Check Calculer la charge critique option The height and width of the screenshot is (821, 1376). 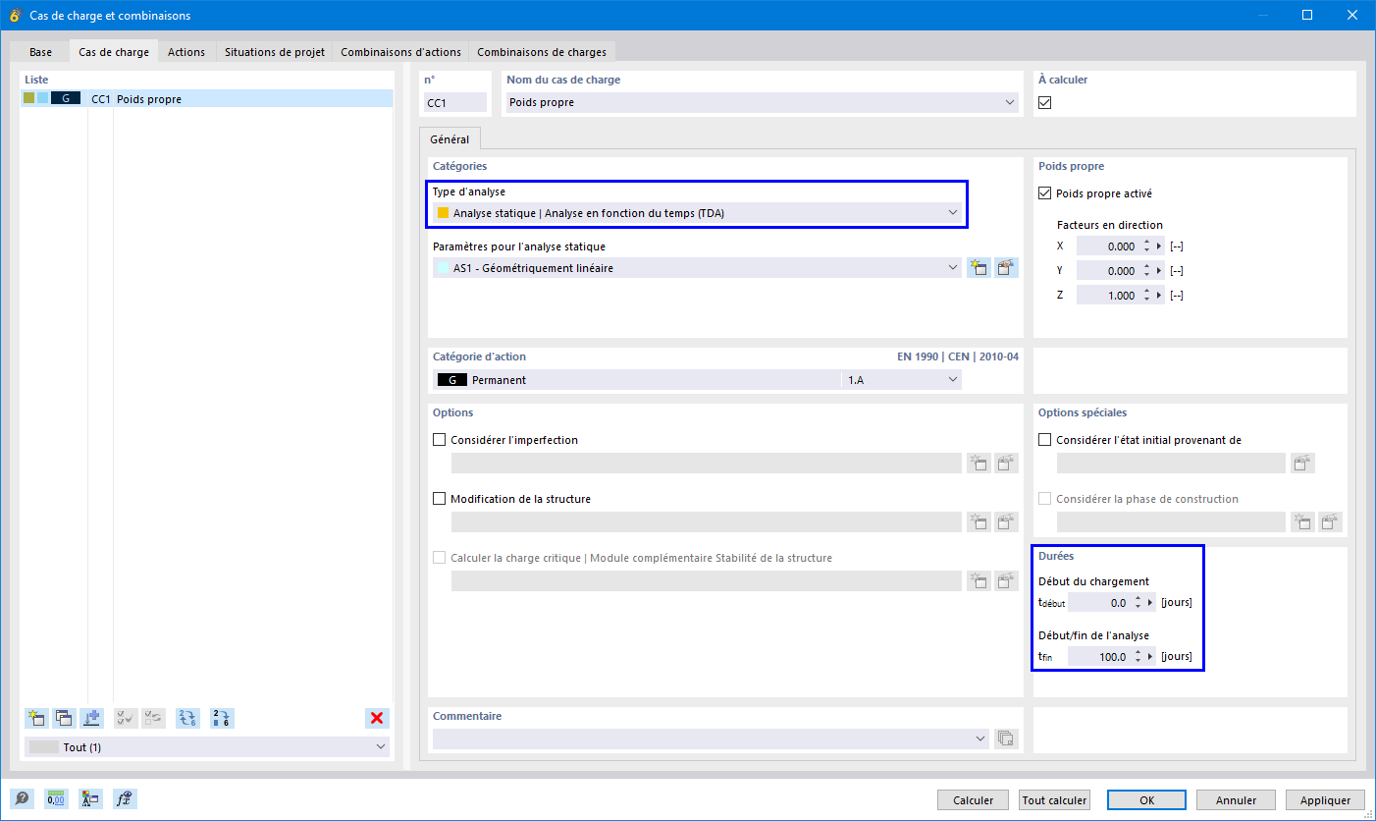pos(440,558)
